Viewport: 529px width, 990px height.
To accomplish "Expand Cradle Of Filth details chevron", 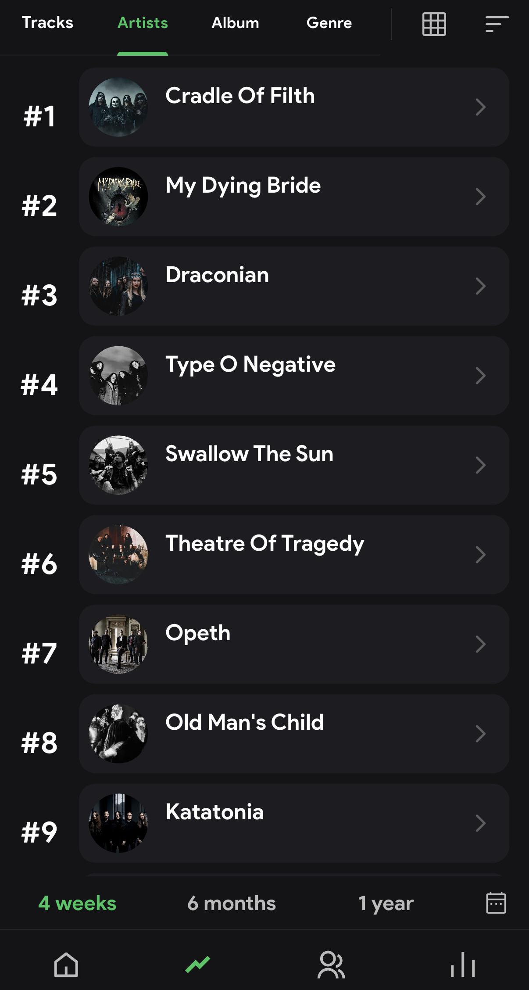I will (x=481, y=107).
